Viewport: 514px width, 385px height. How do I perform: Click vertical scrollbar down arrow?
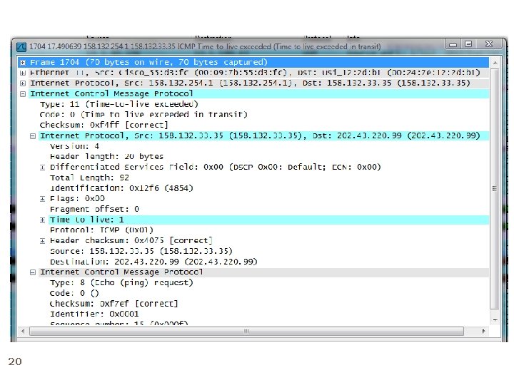(495, 320)
